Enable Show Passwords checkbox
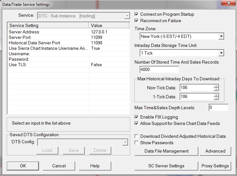Screen dimensions: 237x176 (136, 143)
